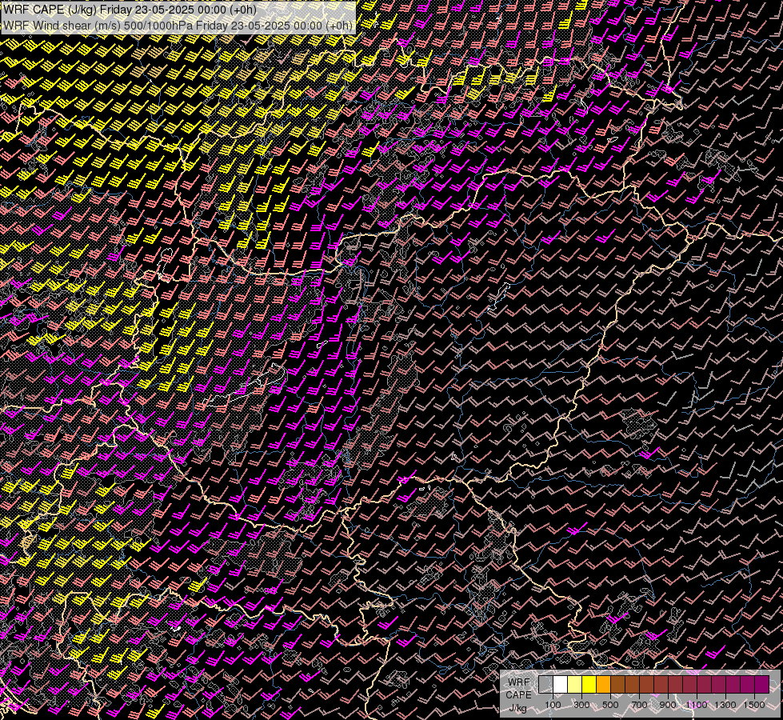Screen dimensions: 783x720
Task: Click the 900 legend value
Action: coord(668,705)
